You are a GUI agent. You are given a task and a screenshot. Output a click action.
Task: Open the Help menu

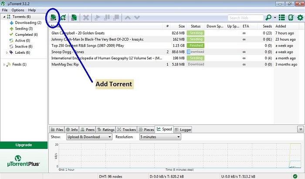pyautogui.click(x=32, y=10)
